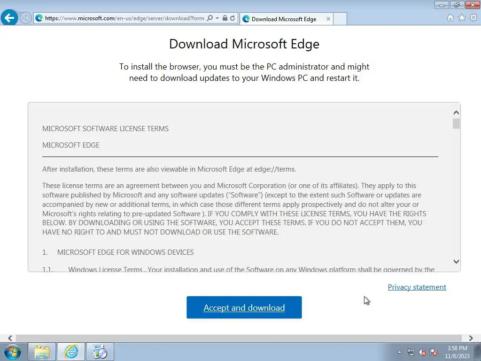Open the Privacy statement link
The height and width of the screenshot is (361, 481).
(x=417, y=287)
